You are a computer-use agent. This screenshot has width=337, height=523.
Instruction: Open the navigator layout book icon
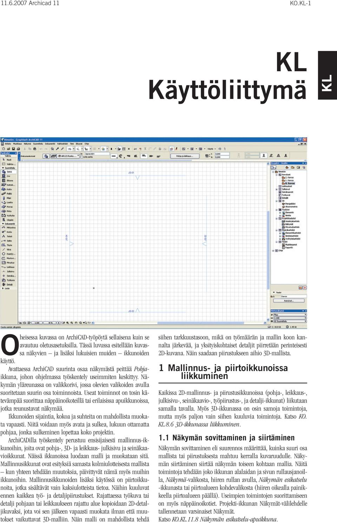tap(298, 167)
